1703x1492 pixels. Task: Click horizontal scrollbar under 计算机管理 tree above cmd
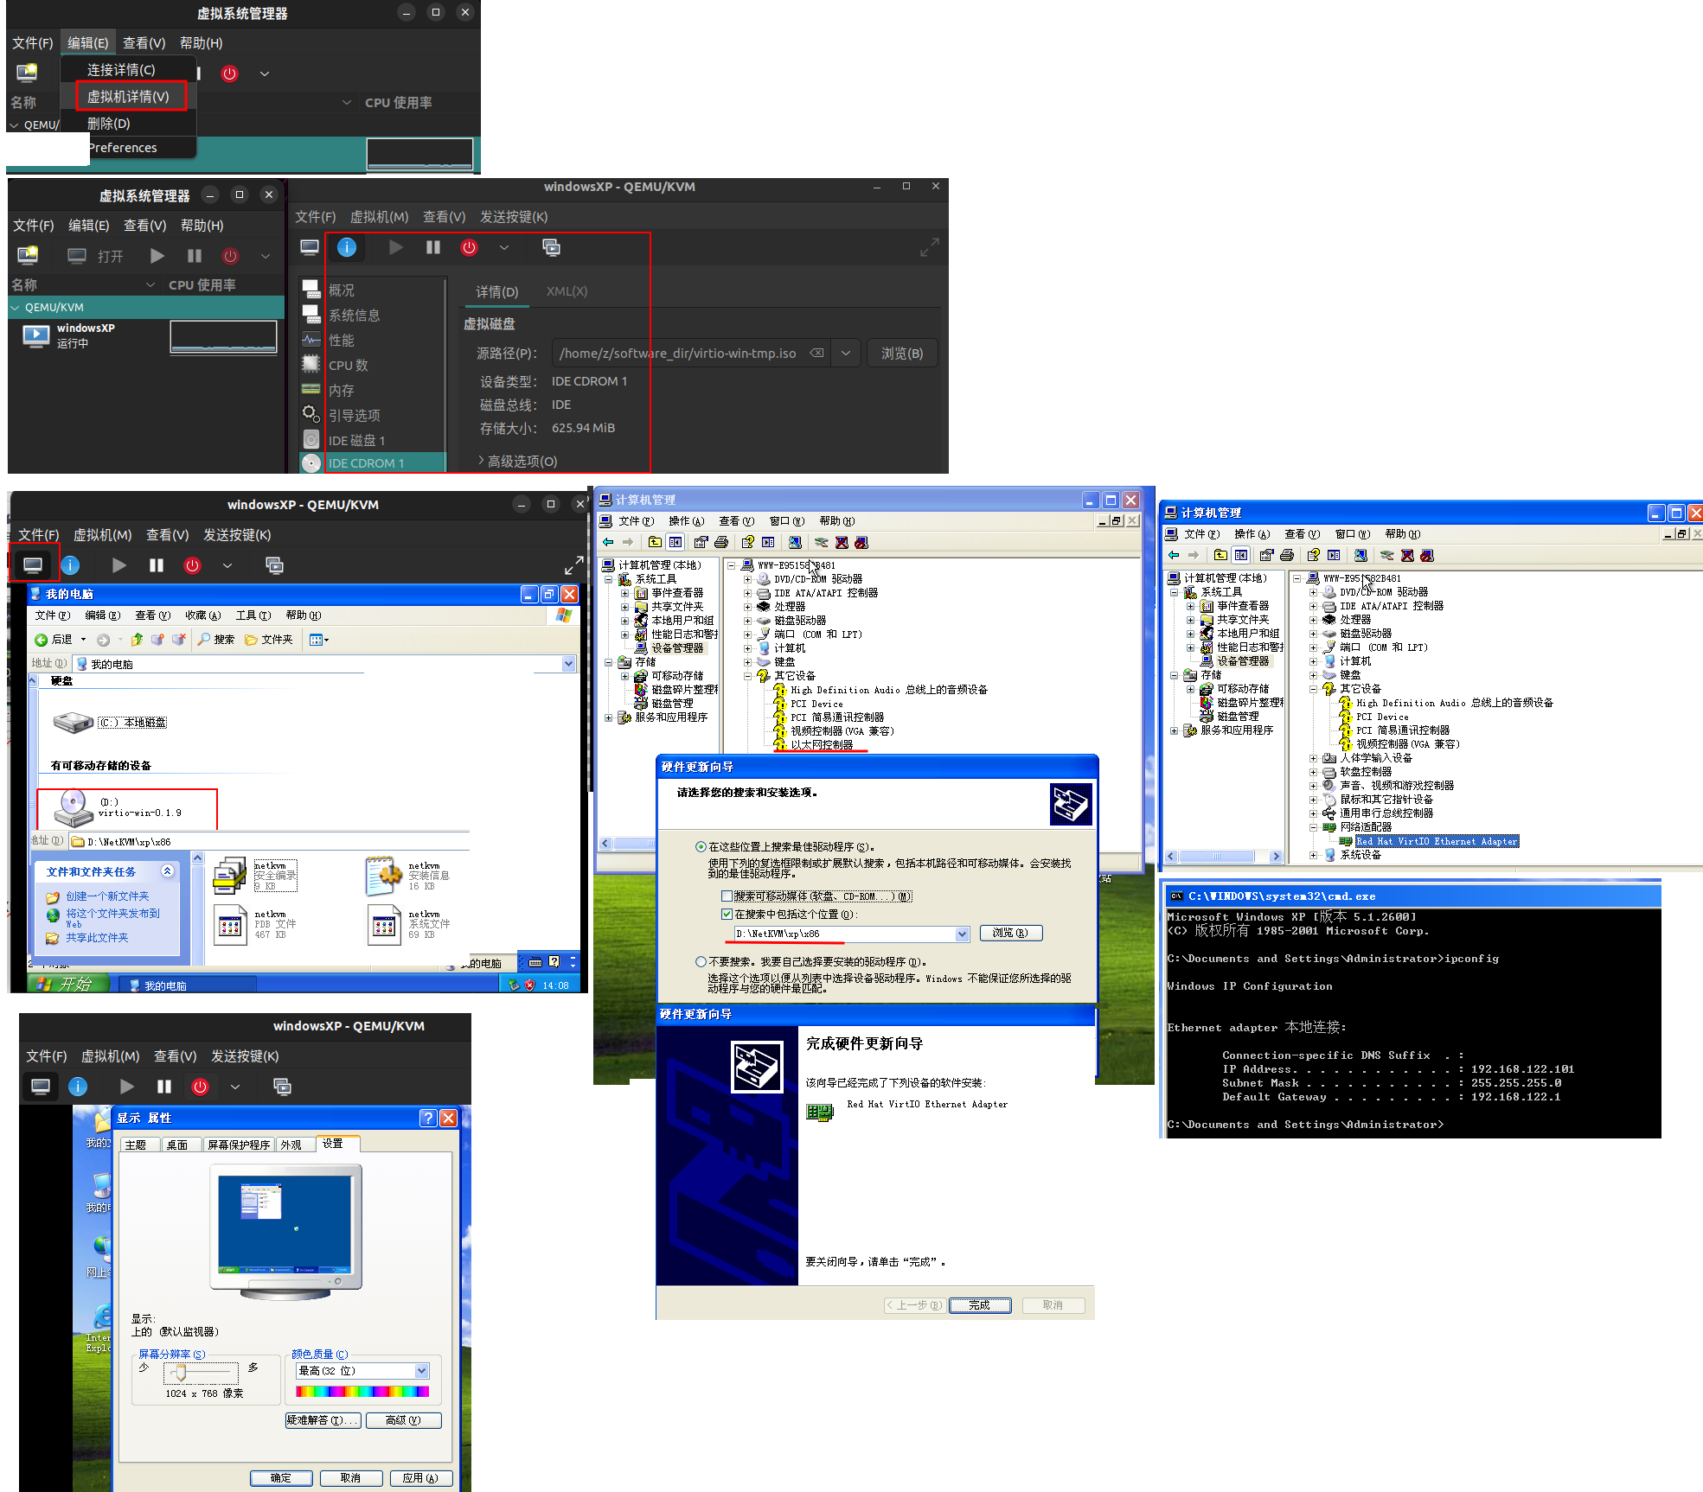[x=1223, y=856]
